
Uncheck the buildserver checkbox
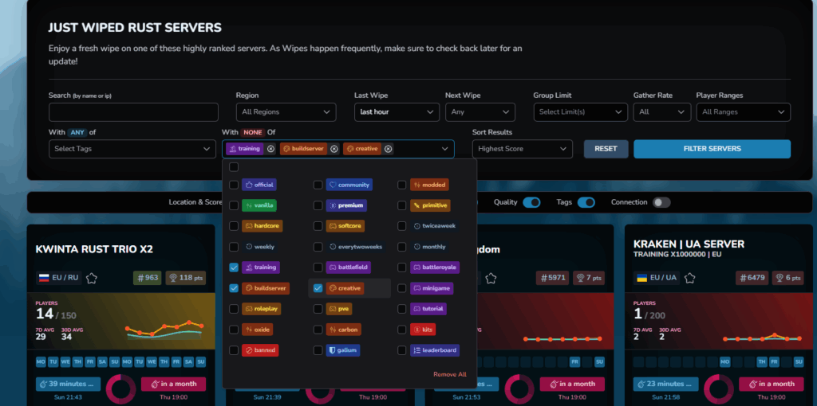[x=234, y=288]
